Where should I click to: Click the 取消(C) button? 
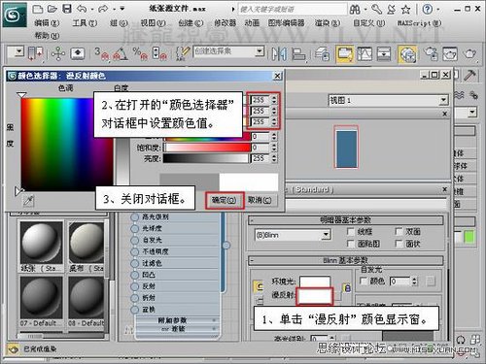pos(260,200)
